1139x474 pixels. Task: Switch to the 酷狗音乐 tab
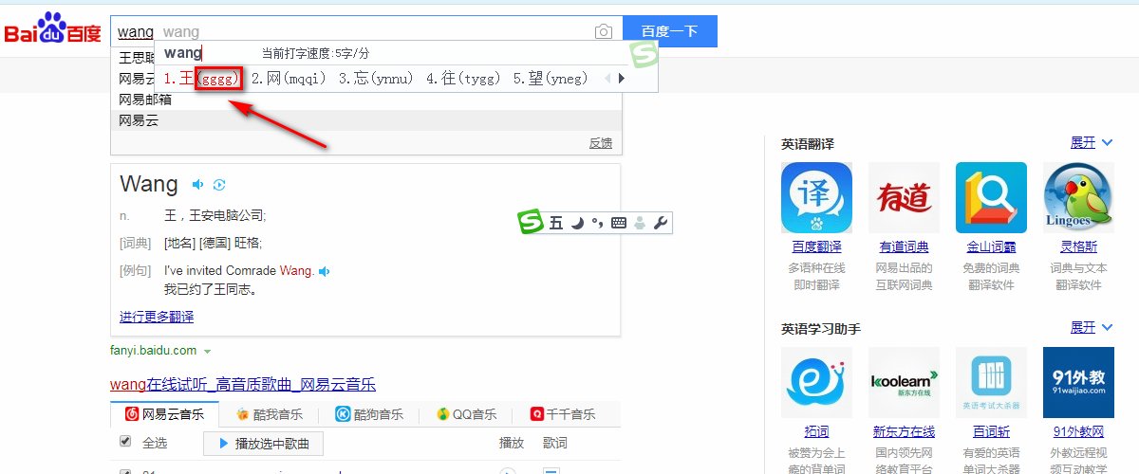(x=370, y=414)
